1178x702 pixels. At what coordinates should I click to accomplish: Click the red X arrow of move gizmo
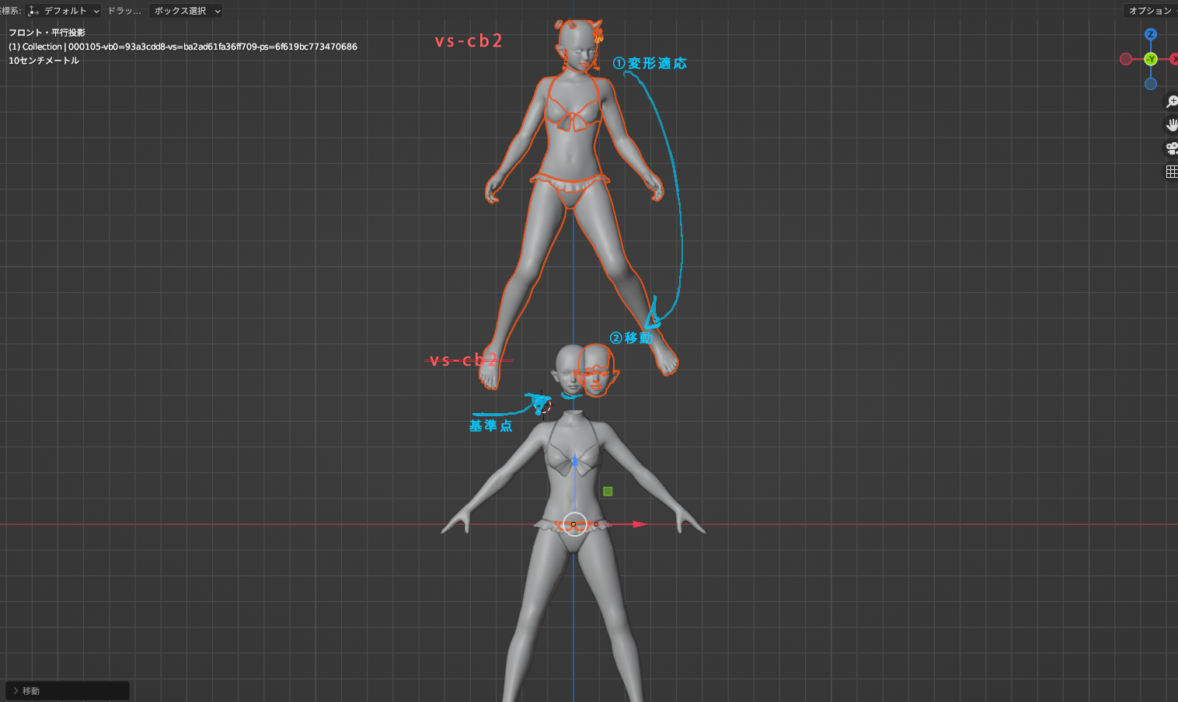[640, 524]
